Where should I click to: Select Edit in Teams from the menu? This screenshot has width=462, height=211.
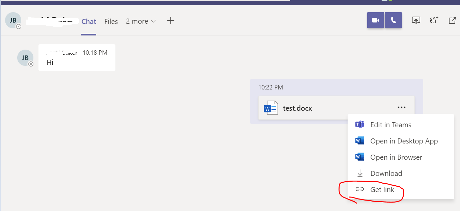pyautogui.click(x=390, y=125)
